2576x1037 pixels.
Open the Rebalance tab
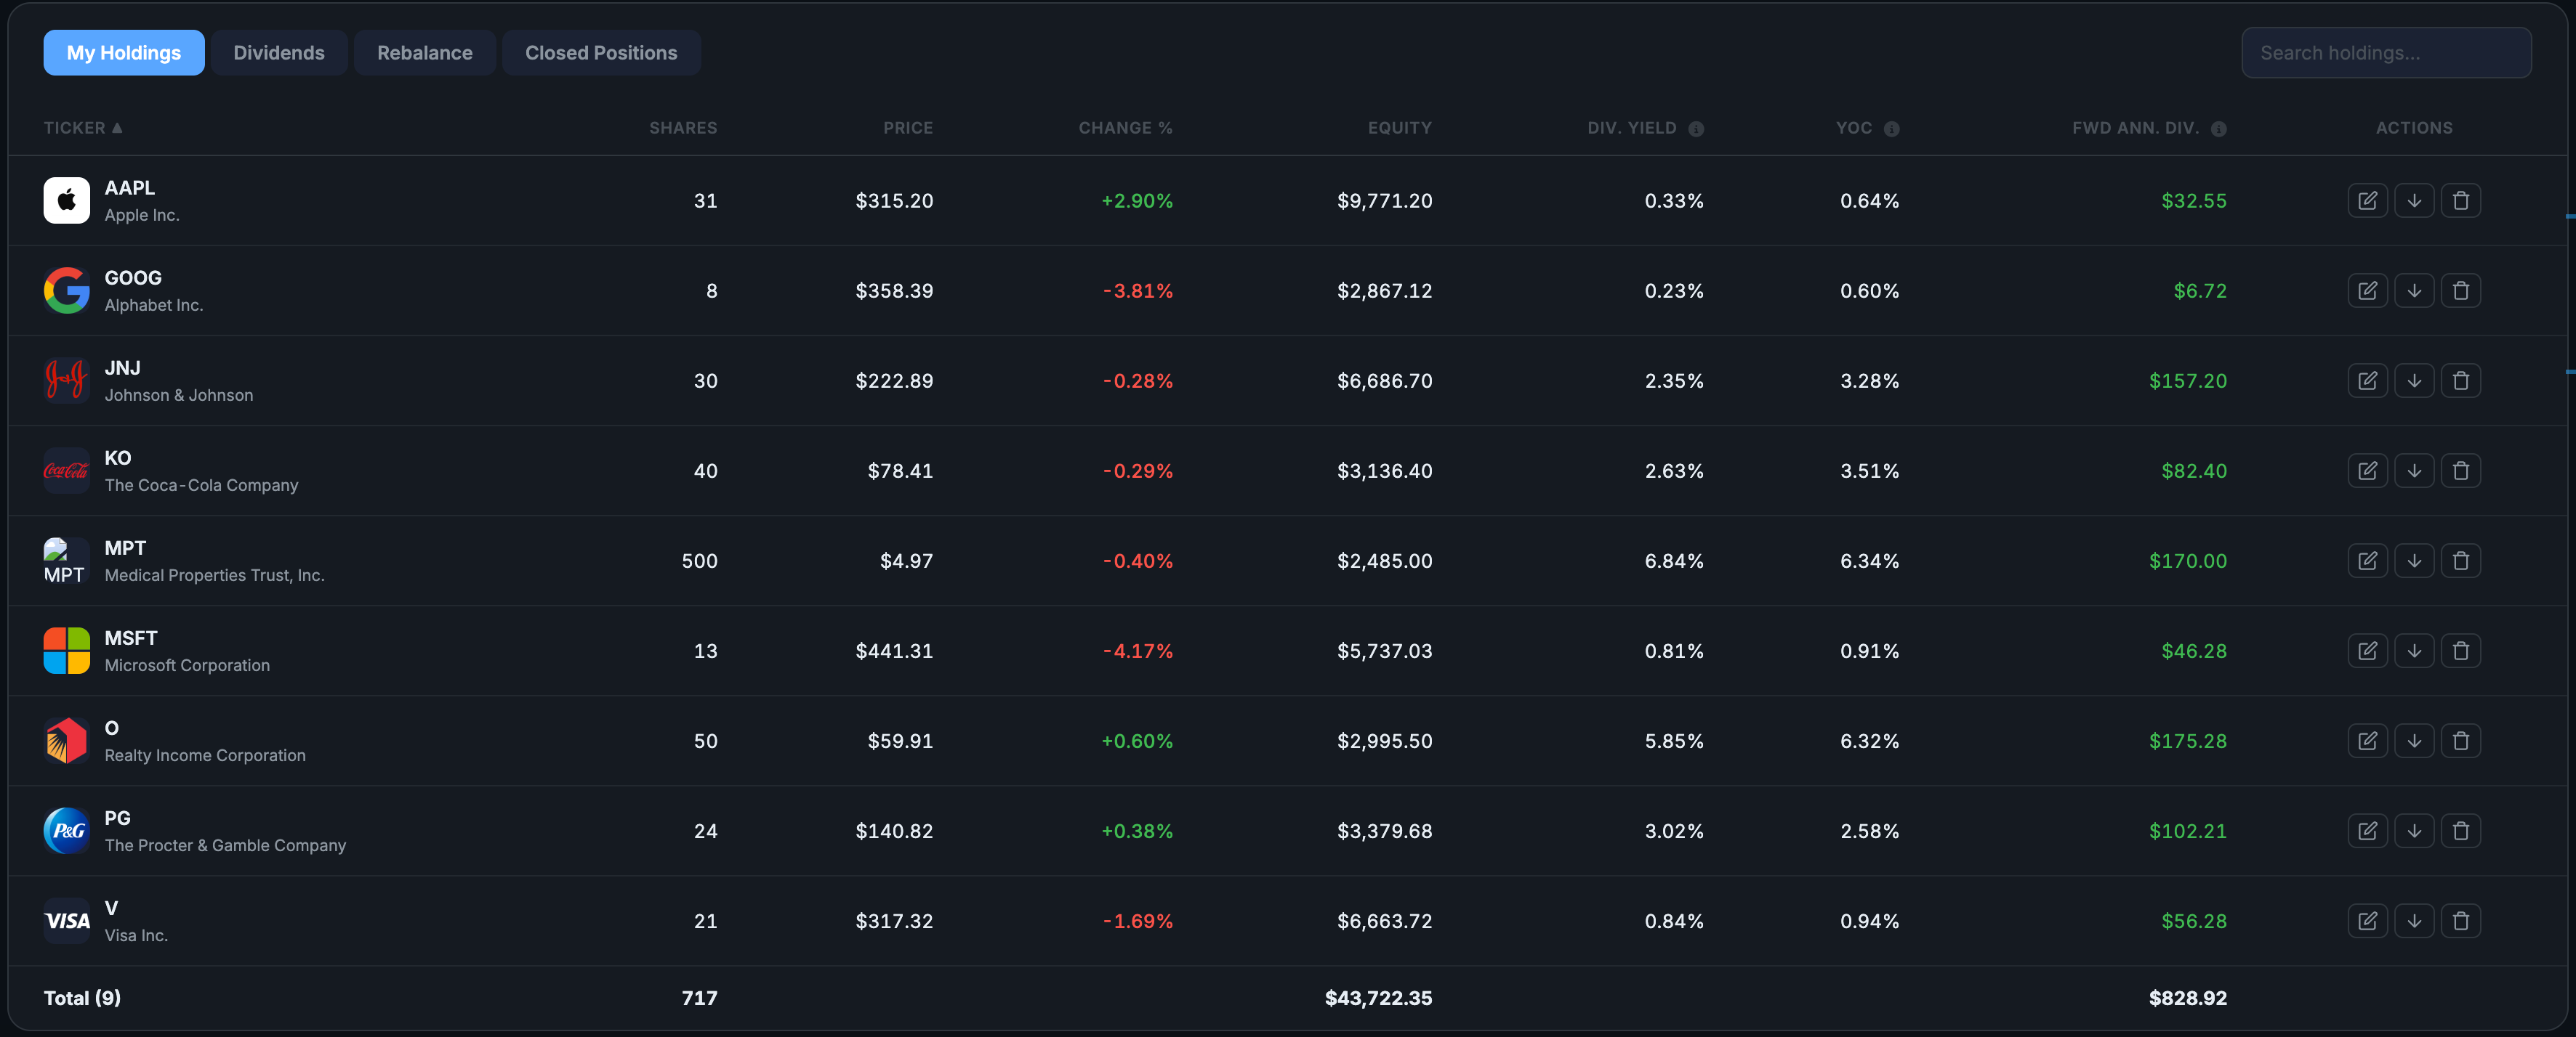(425, 53)
